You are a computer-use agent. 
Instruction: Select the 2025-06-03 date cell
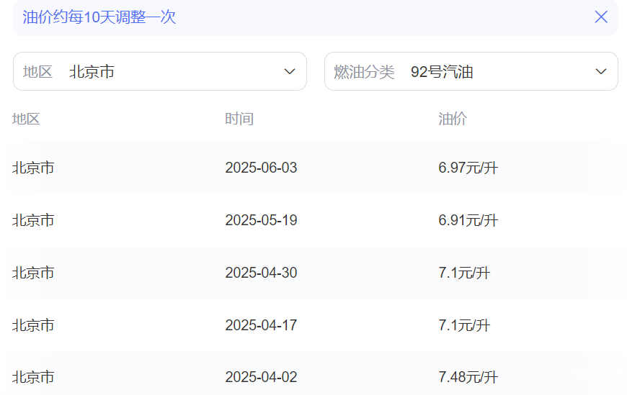pyautogui.click(x=261, y=168)
